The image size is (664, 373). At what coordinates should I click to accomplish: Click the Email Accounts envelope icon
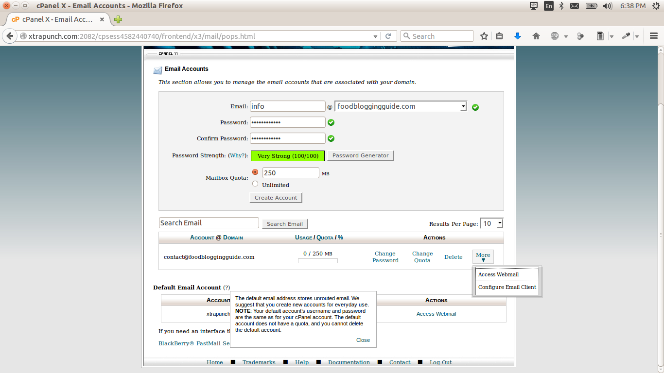tap(157, 70)
